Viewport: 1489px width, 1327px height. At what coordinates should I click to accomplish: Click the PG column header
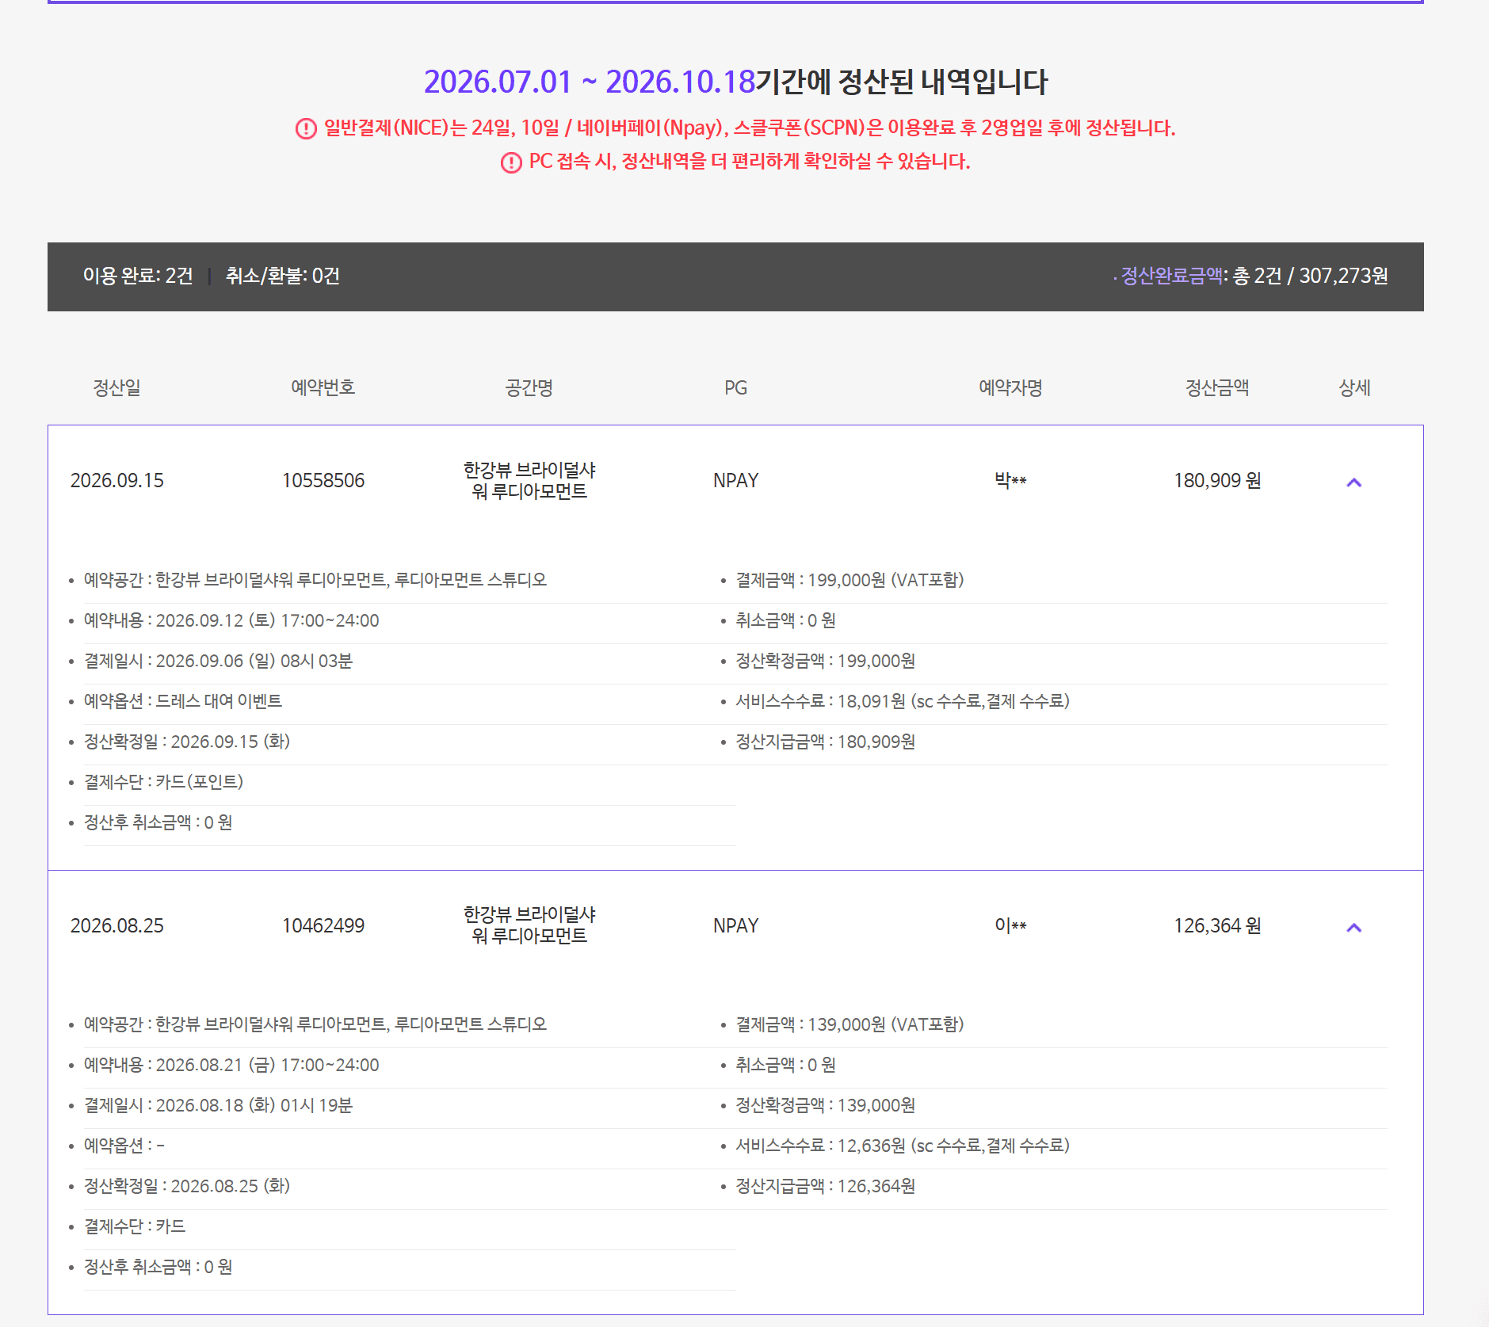736,387
